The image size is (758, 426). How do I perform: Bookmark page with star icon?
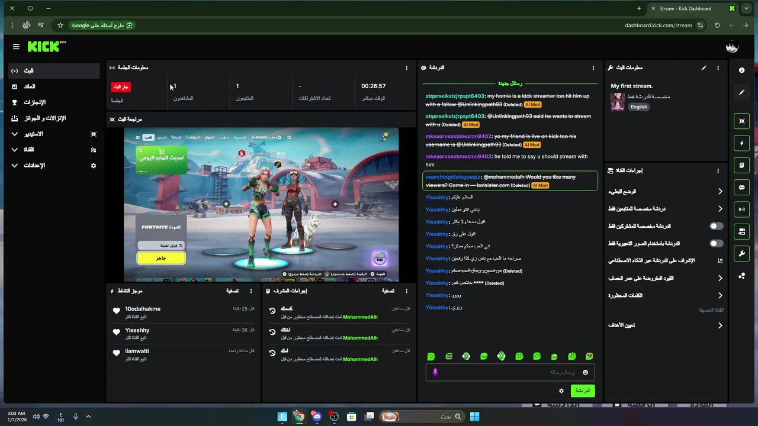click(60, 25)
